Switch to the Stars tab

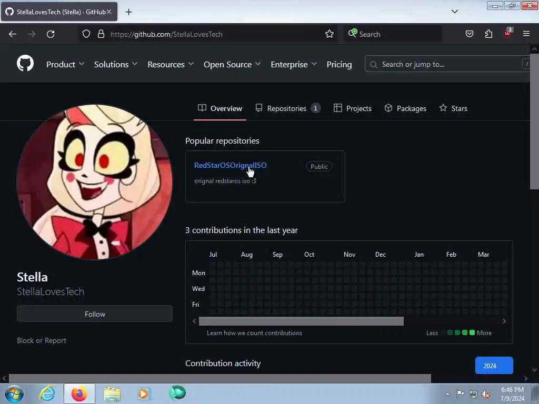(x=453, y=108)
